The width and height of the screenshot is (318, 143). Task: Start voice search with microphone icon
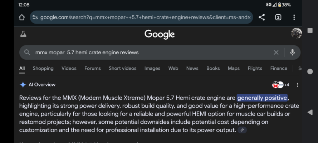tap(292, 53)
